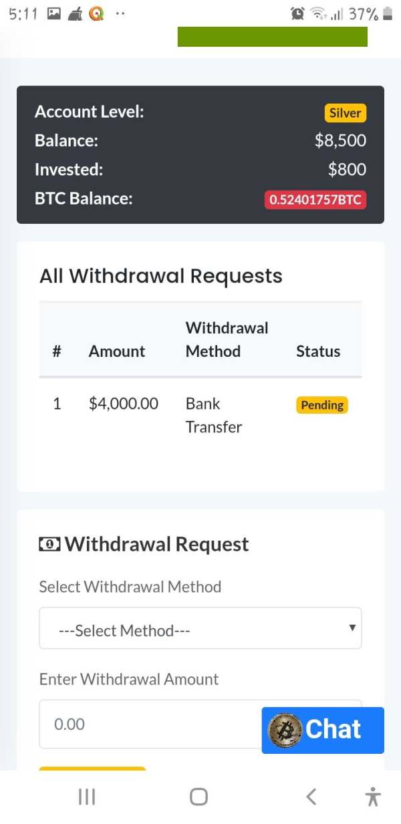Click the dropdown arrow for withdrawal method
Screen dimensions: 401x824
click(352, 628)
